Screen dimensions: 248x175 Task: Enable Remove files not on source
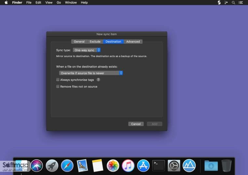58,87
